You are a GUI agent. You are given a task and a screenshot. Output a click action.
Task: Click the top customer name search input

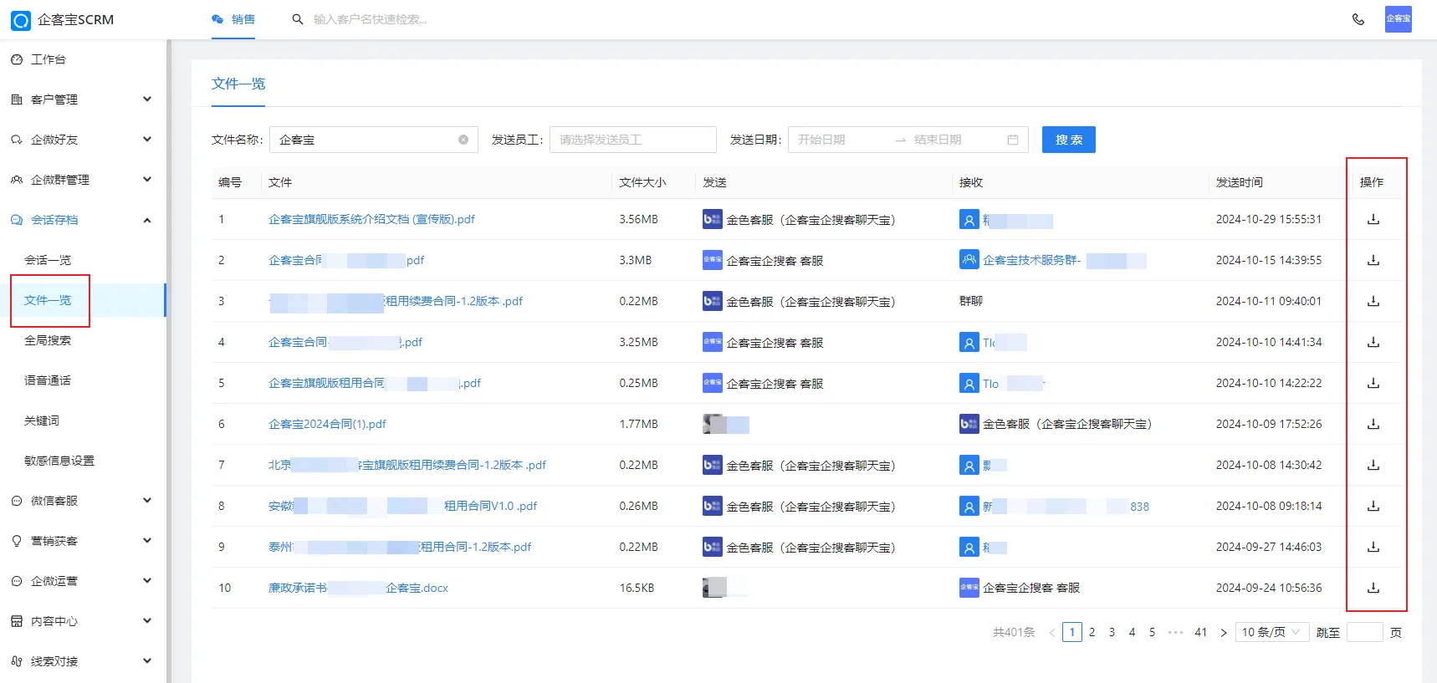[370, 19]
